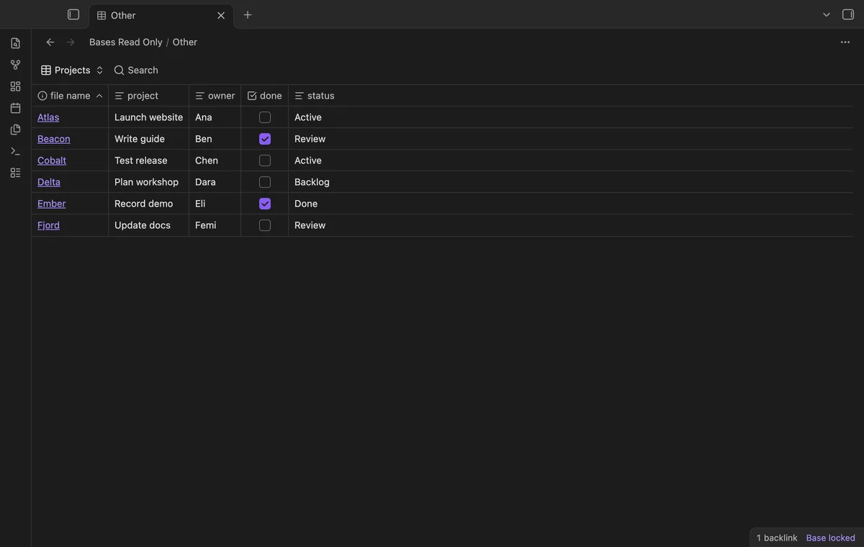Open command palette terminal icon
The image size is (864, 547).
tap(15, 151)
